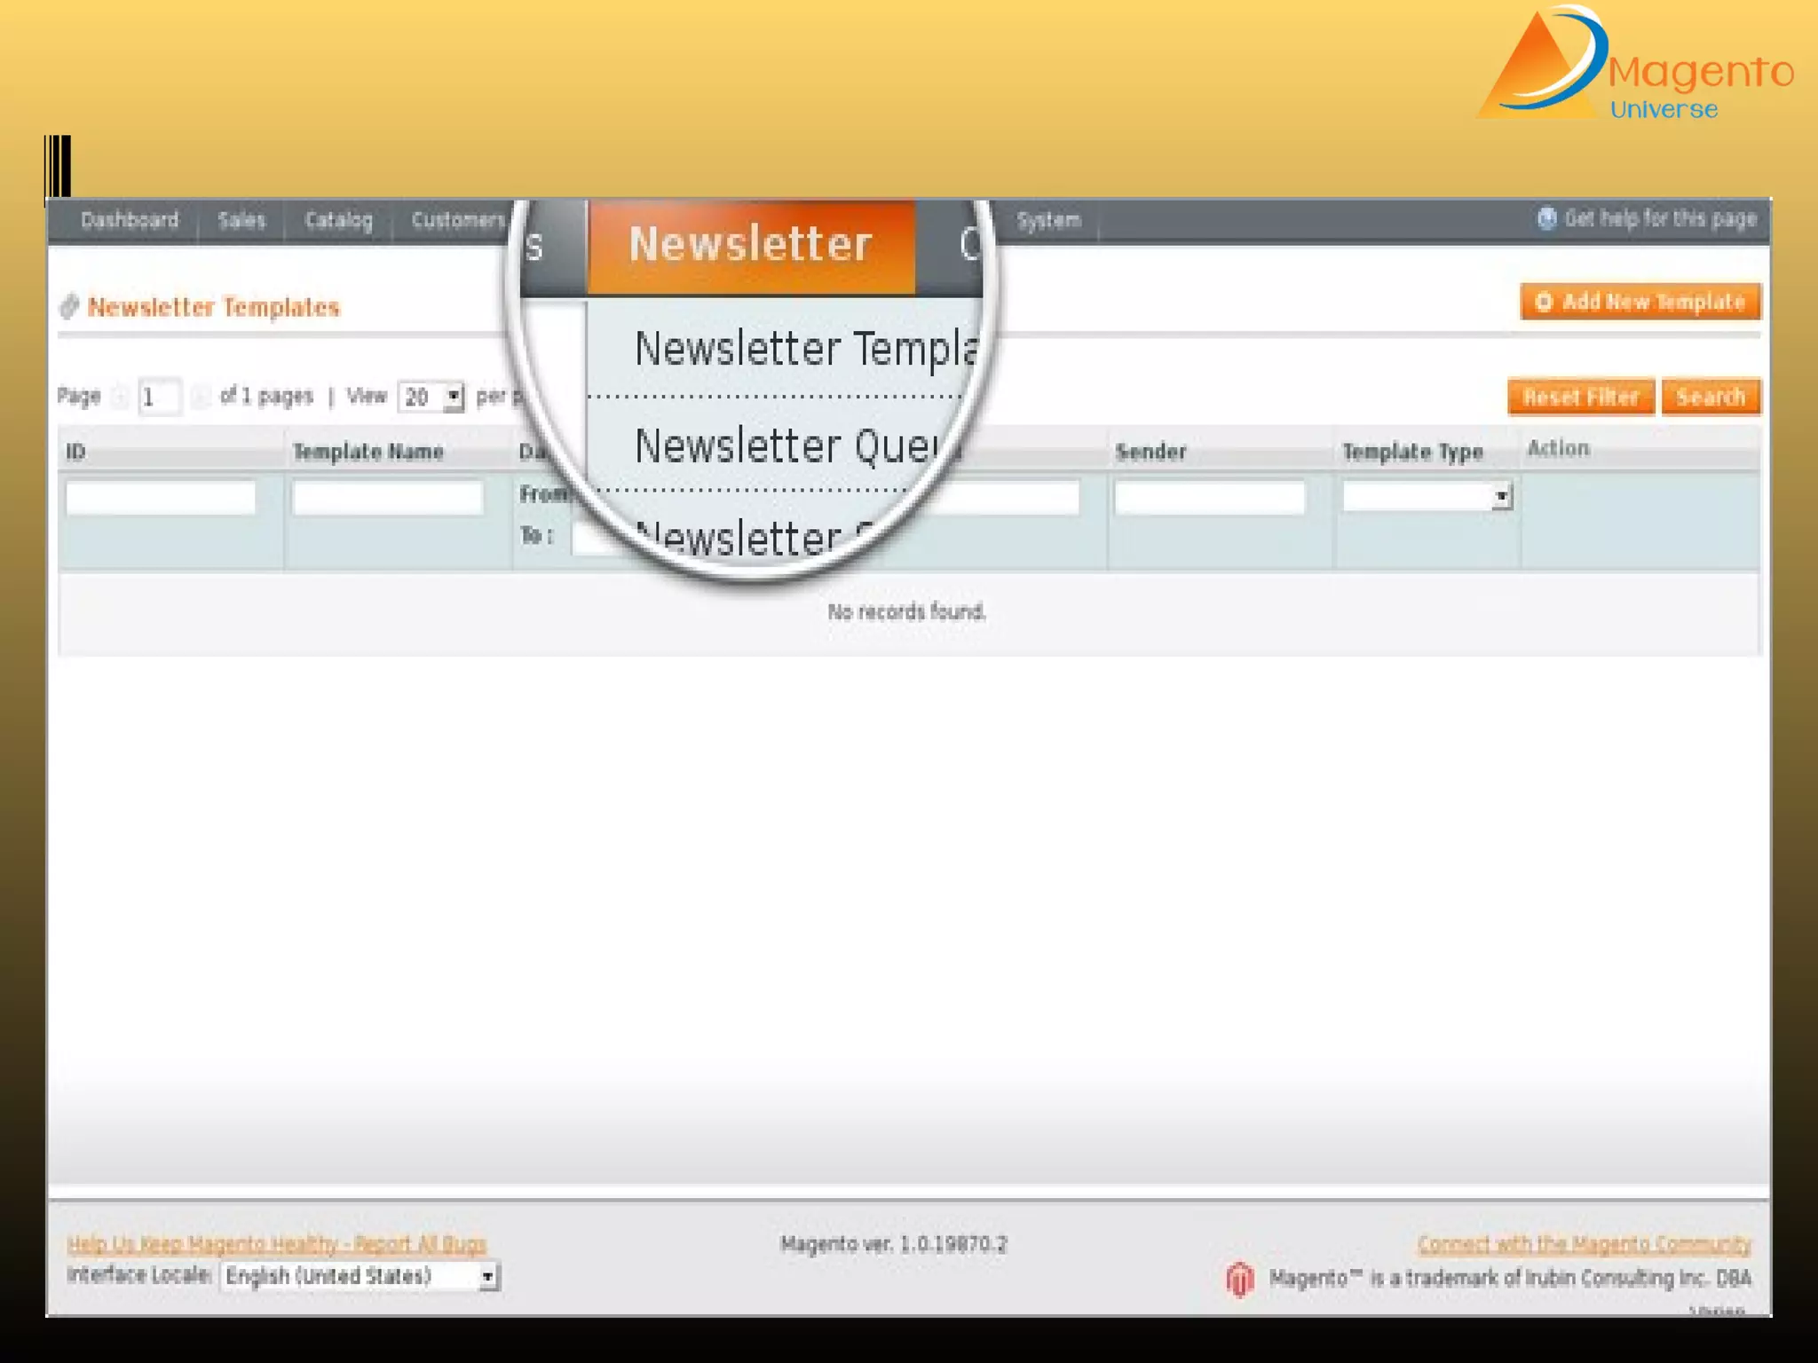The image size is (1818, 1363).
Task: Open the System menu
Action: (x=1048, y=220)
